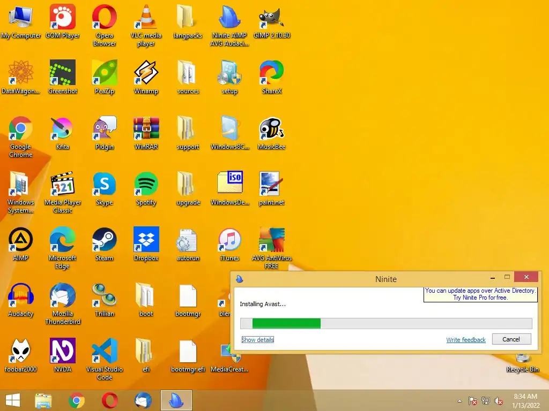Open the taskbar clock showing 8:34 AM
Screen dimensions: 549x411
[x=525, y=401]
